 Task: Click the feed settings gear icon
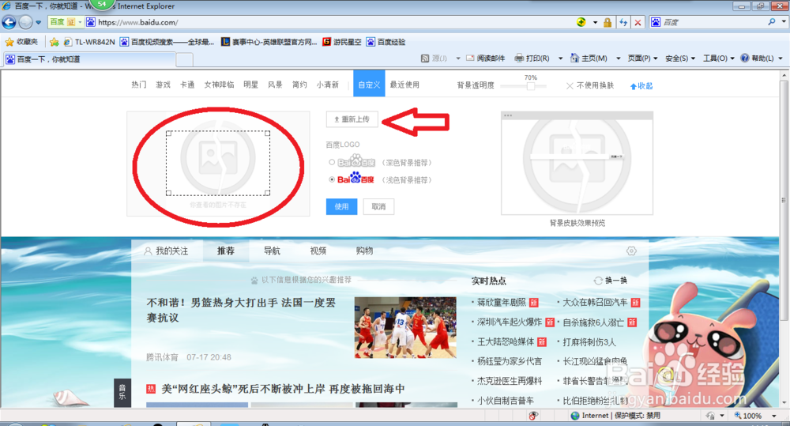pyautogui.click(x=631, y=251)
